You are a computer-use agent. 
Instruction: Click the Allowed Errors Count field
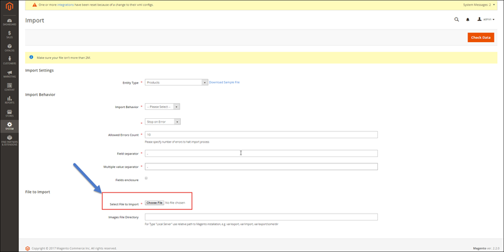pyautogui.click(x=261, y=134)
